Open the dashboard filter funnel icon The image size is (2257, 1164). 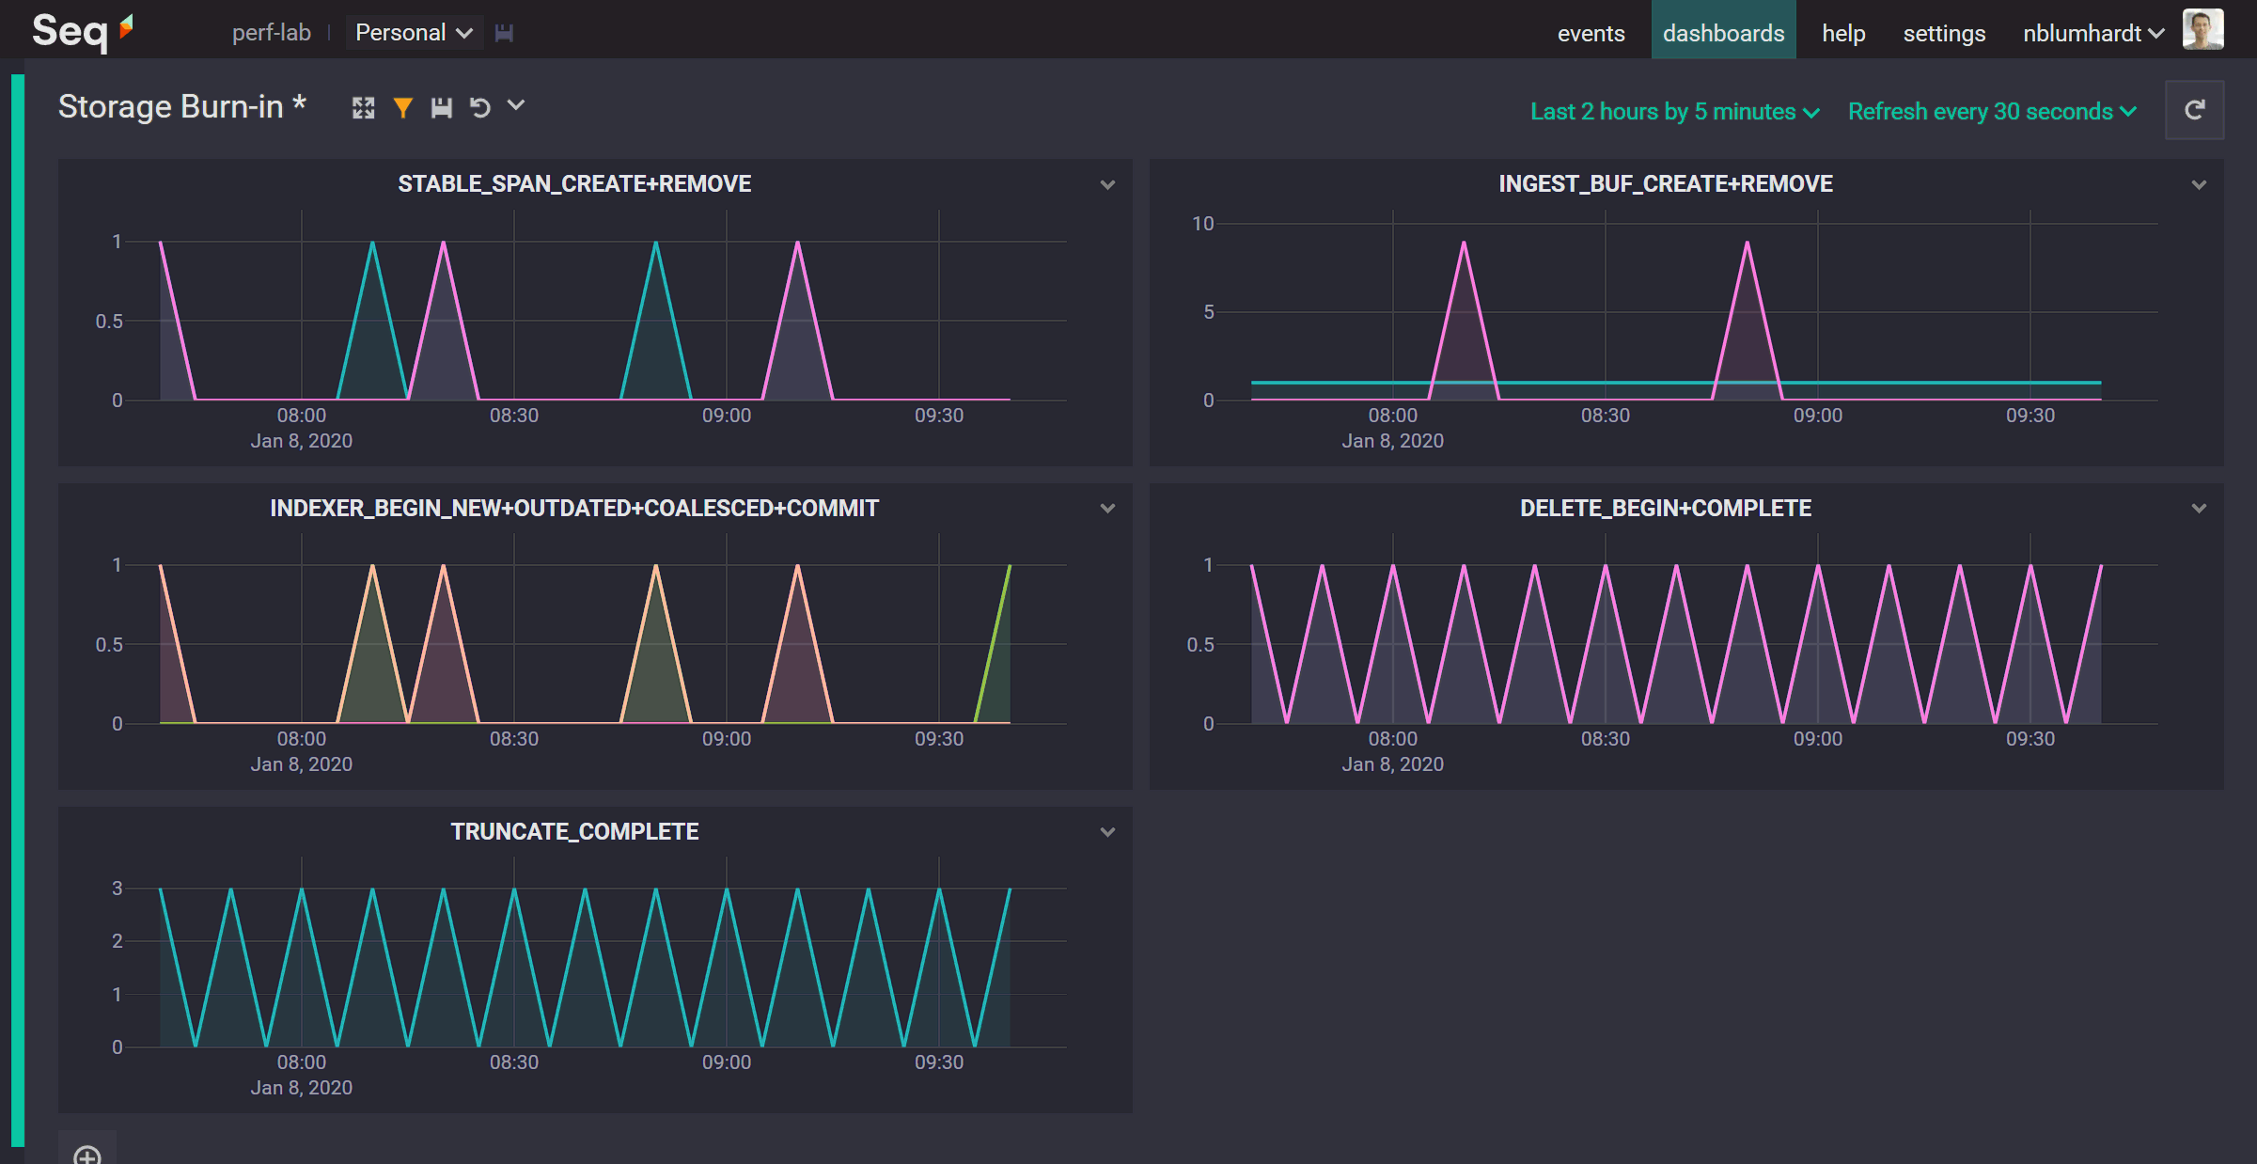[403, 108]
